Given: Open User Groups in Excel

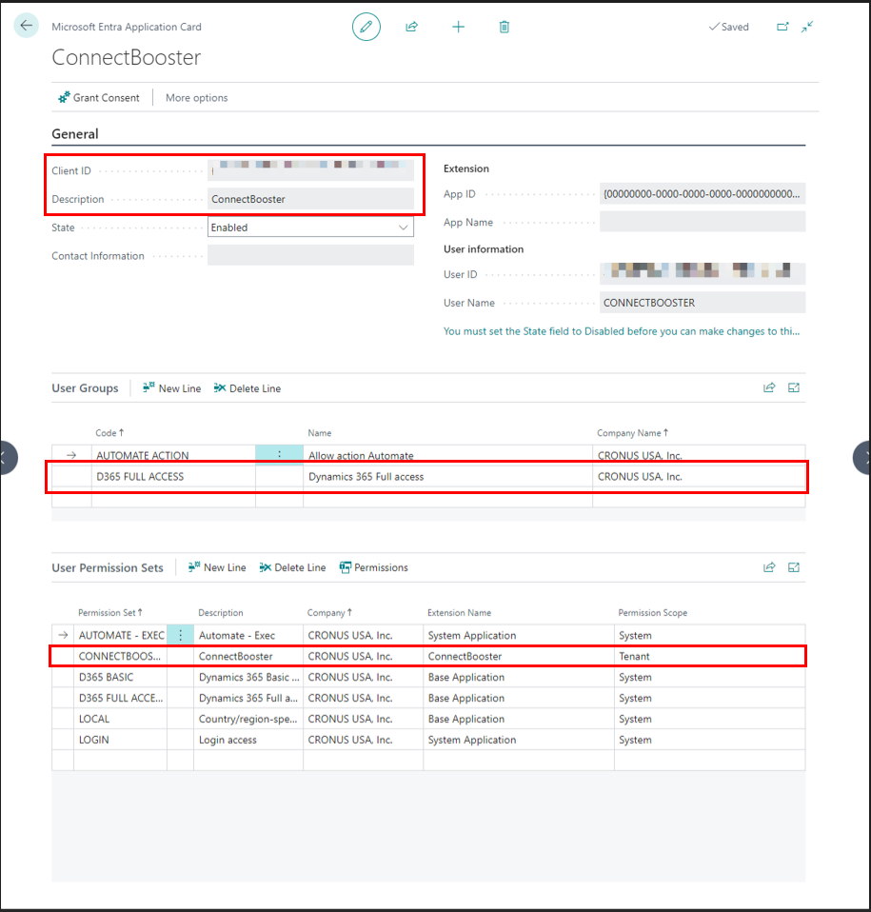Looking at the screenshot, I should pyautogui.click(x=793, y=387).
